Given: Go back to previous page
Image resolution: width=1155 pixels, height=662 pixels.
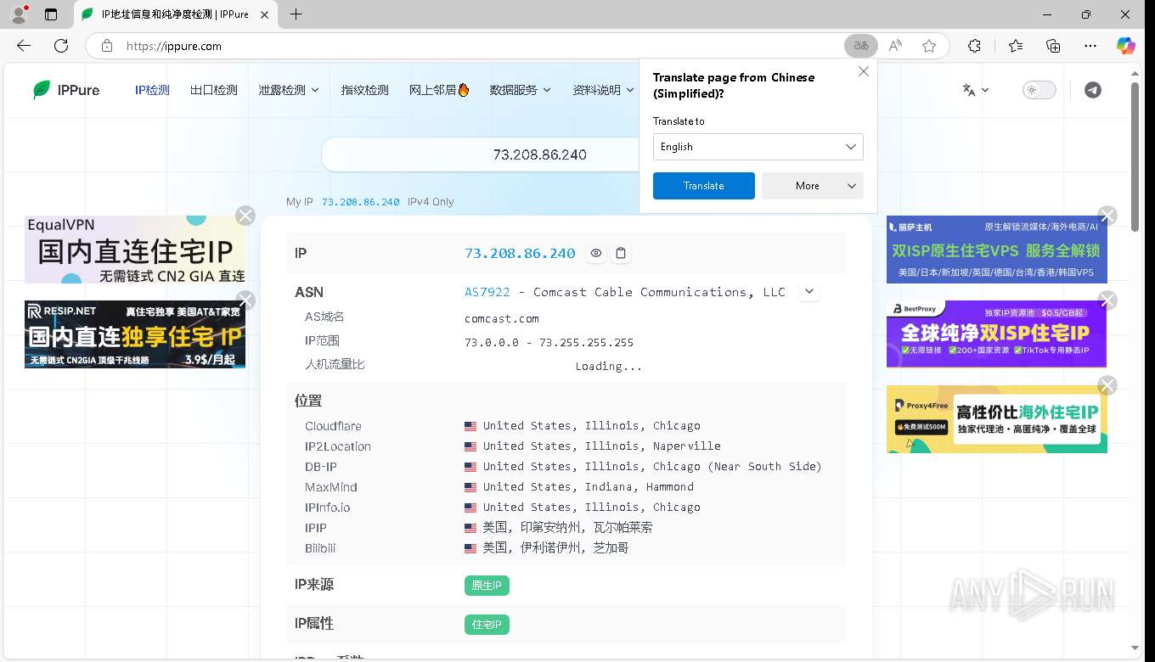Looking at the screenshot, I should 24,46.
